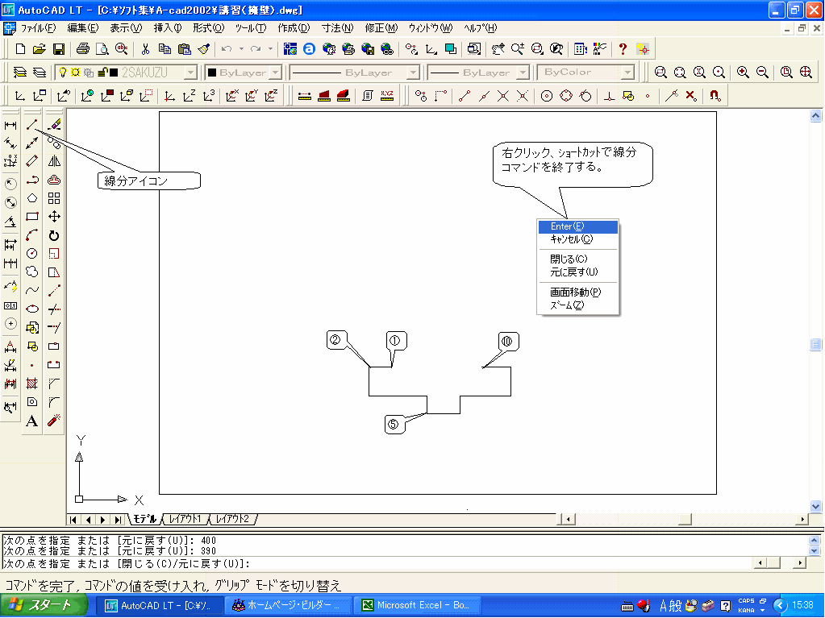825x618 pixels.
Task: Select the Rotate tool
Action: tap(54, 235)
